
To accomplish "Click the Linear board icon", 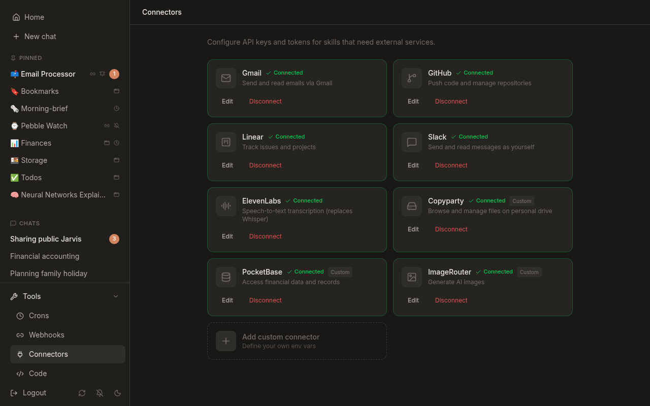I will (226, 142).
